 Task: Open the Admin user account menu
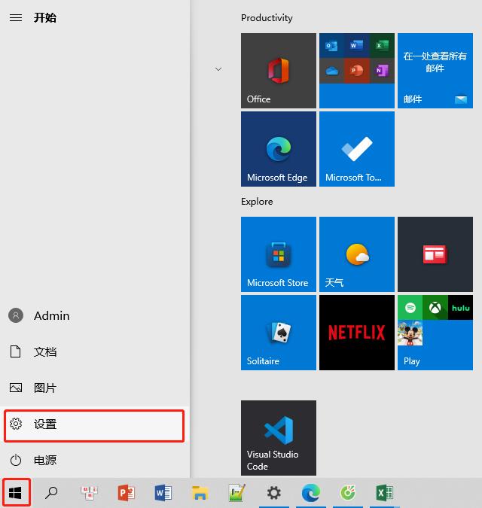[x=95, y=315]
